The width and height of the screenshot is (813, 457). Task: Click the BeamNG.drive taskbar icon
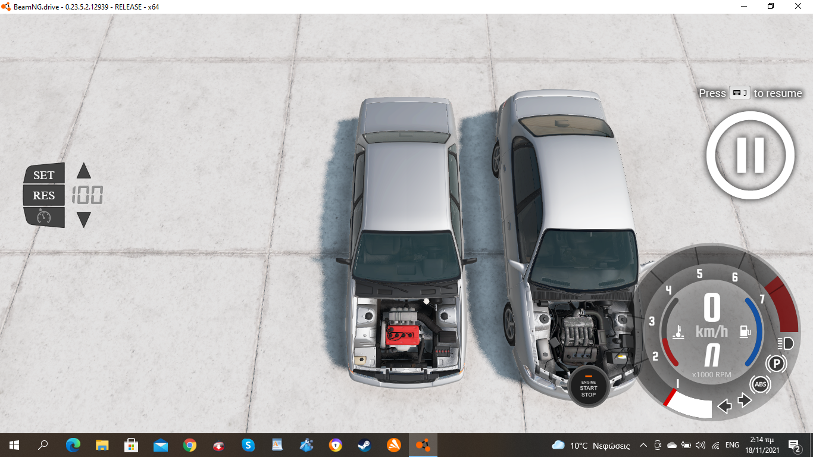pyautogui.click(x=423, y=445)
